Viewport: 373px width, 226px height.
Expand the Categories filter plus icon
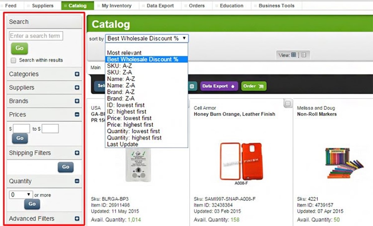77,74
